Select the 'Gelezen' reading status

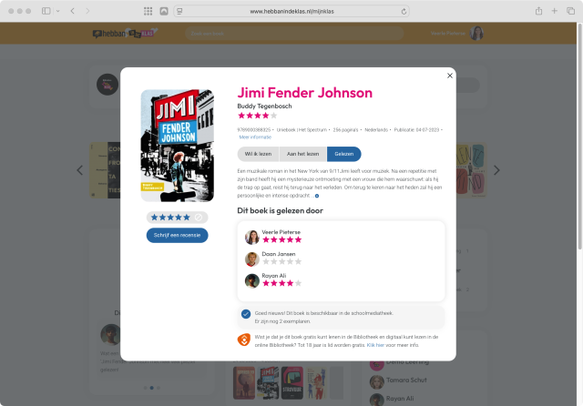tap(344, 154)
